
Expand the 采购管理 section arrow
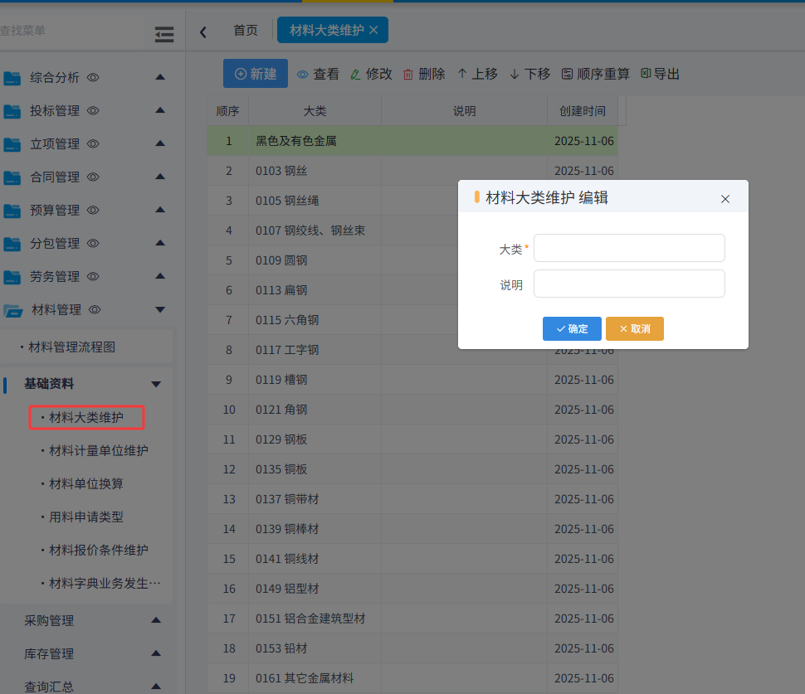pos(156,620)
